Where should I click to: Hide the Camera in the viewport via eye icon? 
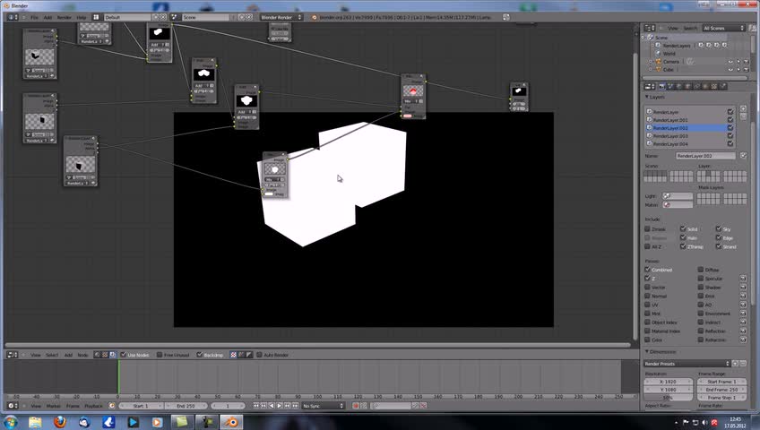[x=730, y=62]
